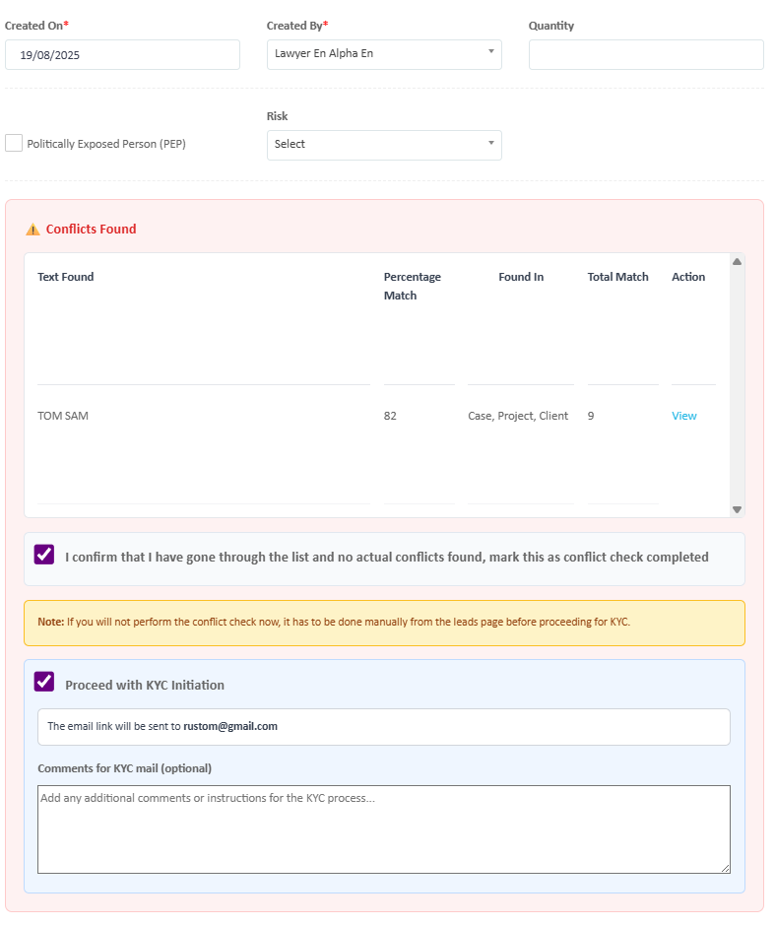Click the Quantity input field
Image resolution: width=775 pixels, height=926 pixels.
pos(646,55)
